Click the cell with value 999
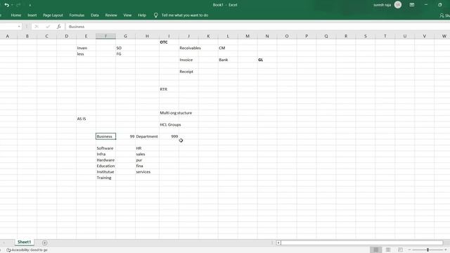 169,136
